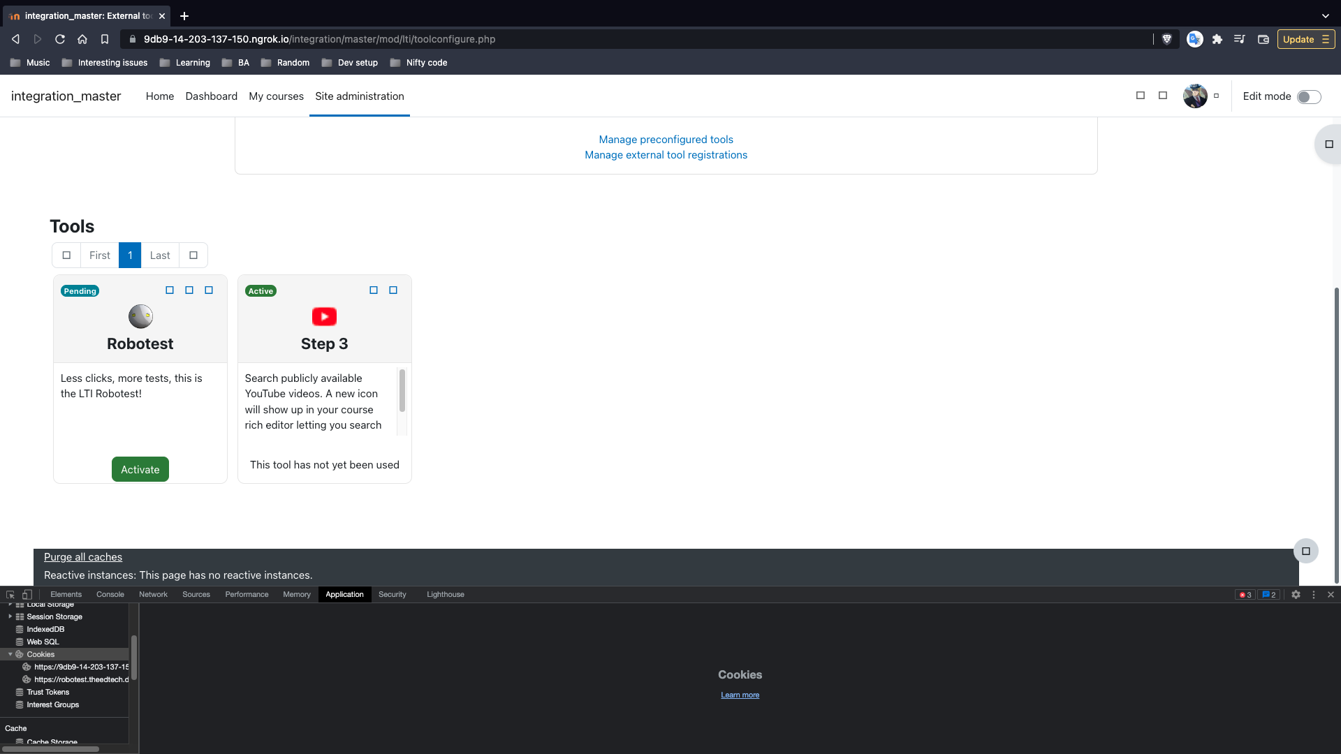This screenshot has width=1341, height=754.
Task: Select page 1 in Tools pagination
Action: [130, 256]
